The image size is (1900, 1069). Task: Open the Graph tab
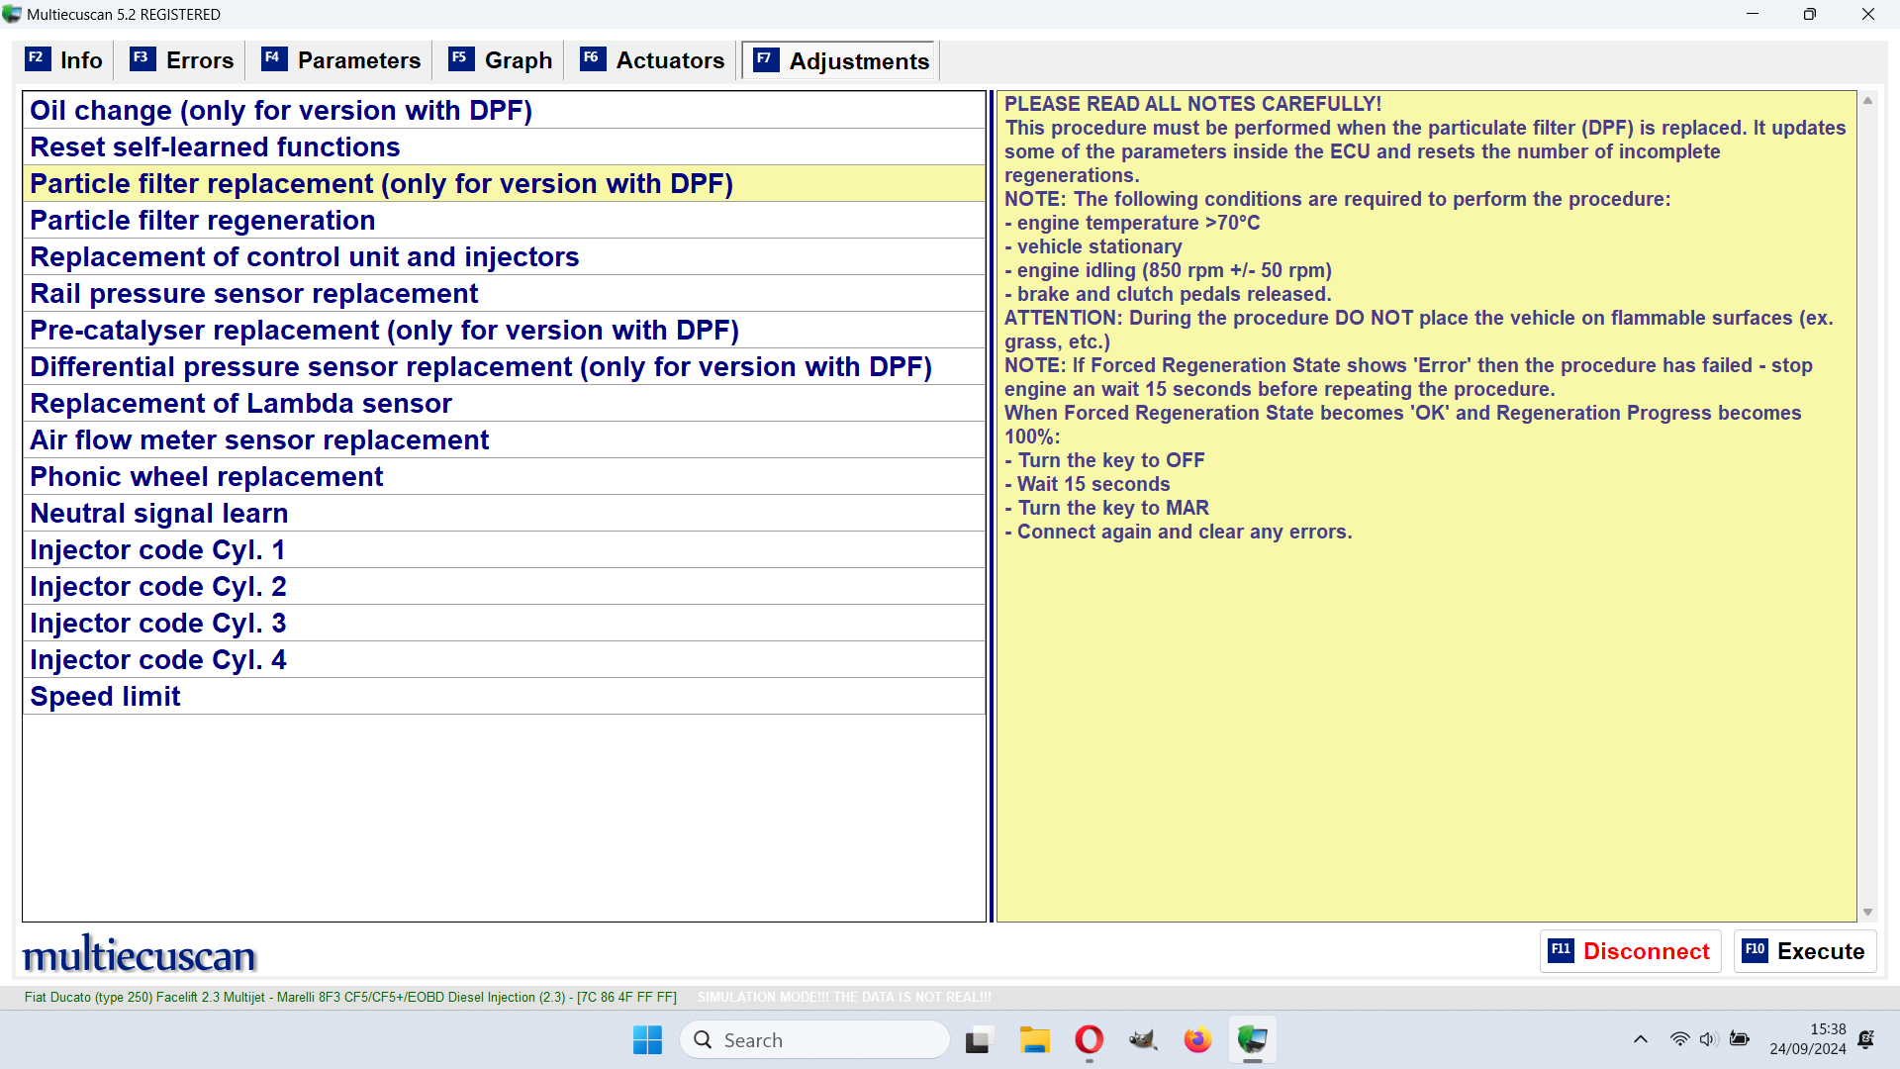click(501, 60)
